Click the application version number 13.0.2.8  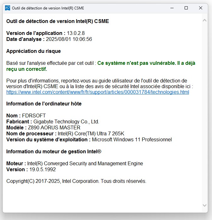click(76, 33)
